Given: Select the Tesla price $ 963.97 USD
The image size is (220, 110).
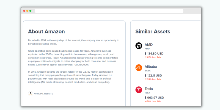Looking at the screenshot, I should (154, 98).
